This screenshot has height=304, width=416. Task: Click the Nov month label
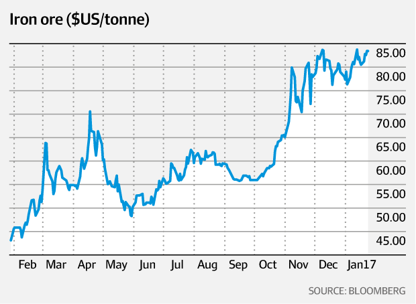pyautogui.click(x=298, y=264)
